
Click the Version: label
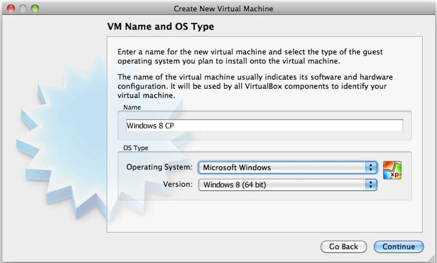pyautogui.click(x=178, y=185)
